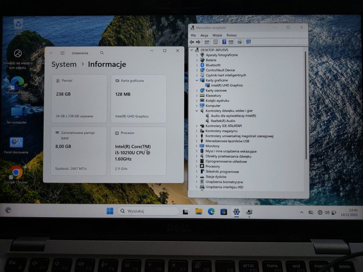Collapse the DESKTOP-36FU5VS root node
Viewport: 363px width, 272px height.
[x=191, y=50]
